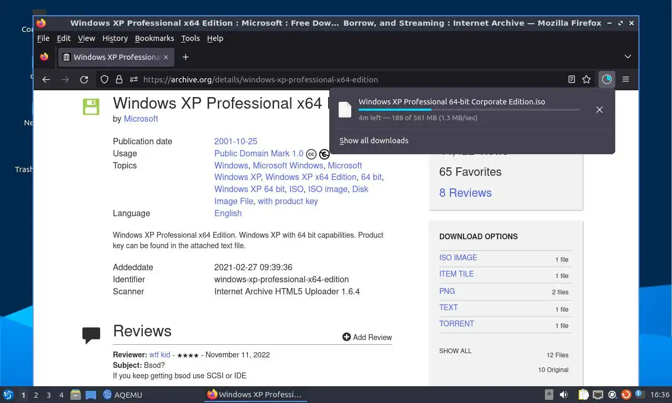The height and width of the screenshot is (403, 672).
Task: Click the Firefox window taskbar button
Action: click(255, 395)
